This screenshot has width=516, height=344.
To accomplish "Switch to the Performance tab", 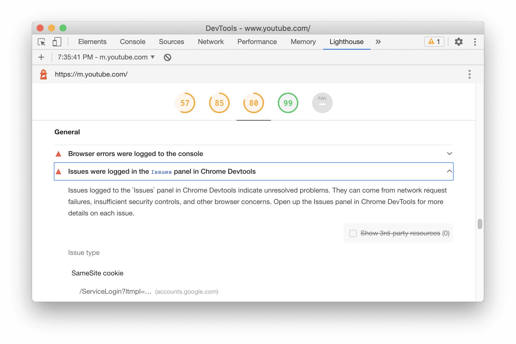I will click(257, 42).
